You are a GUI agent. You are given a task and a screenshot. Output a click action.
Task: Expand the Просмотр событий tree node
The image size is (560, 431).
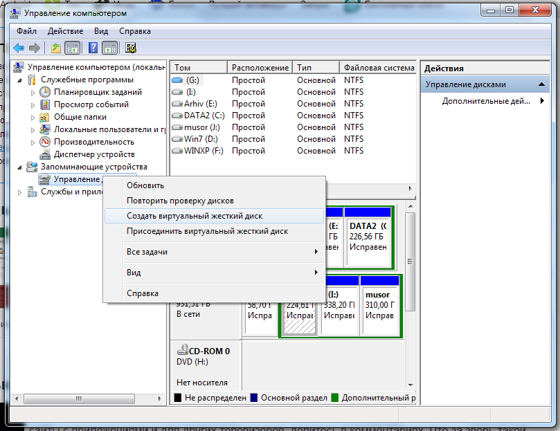click(x=33, y=105)
